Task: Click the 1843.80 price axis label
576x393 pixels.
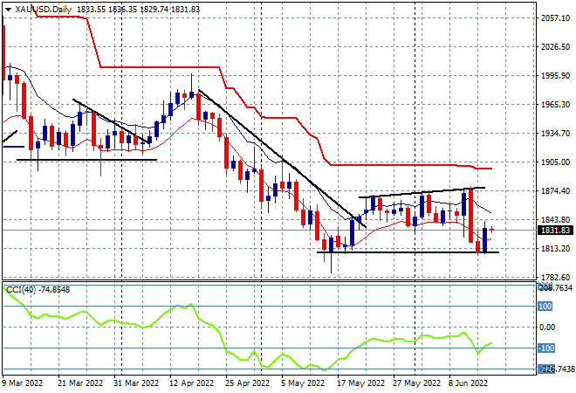Action: coord(555,220)
